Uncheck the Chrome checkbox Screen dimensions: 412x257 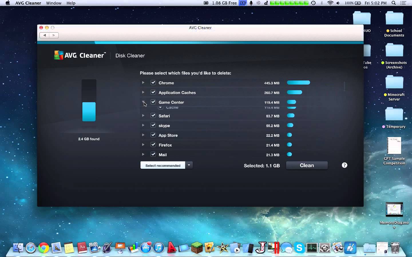pyautogui.click(x=153, y=83)
